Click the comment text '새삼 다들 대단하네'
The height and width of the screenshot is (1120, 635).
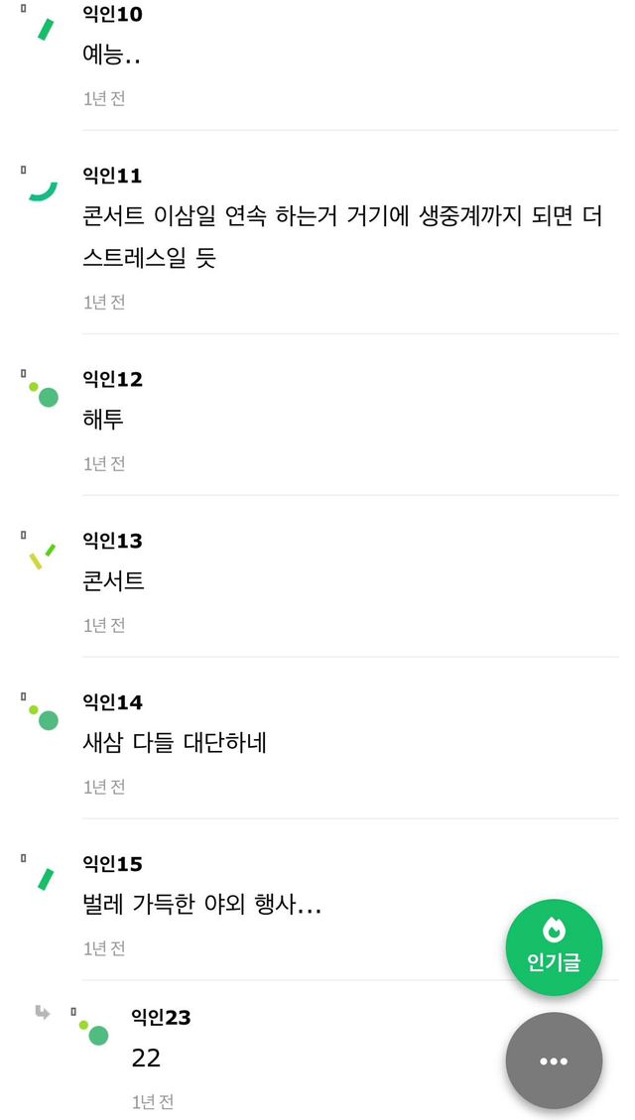175,743
